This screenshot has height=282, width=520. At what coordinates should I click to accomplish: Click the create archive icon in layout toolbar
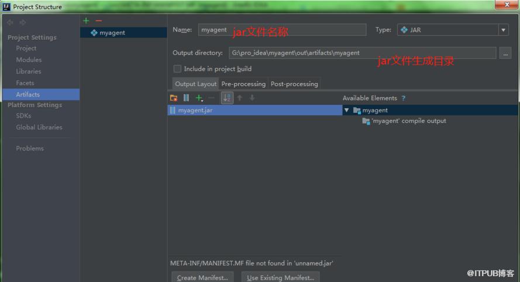click(186, 98)
